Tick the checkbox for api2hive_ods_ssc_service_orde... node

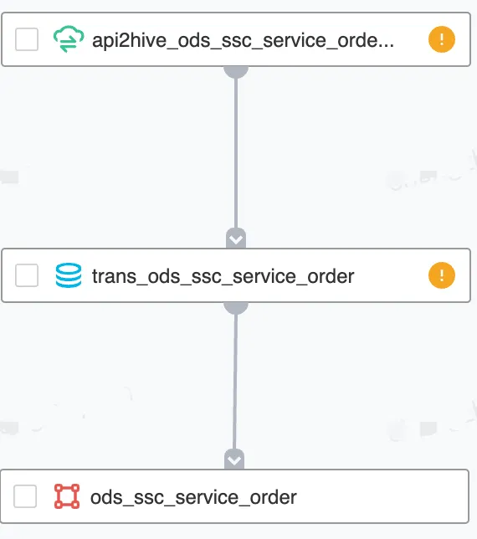tap(27, 39)
